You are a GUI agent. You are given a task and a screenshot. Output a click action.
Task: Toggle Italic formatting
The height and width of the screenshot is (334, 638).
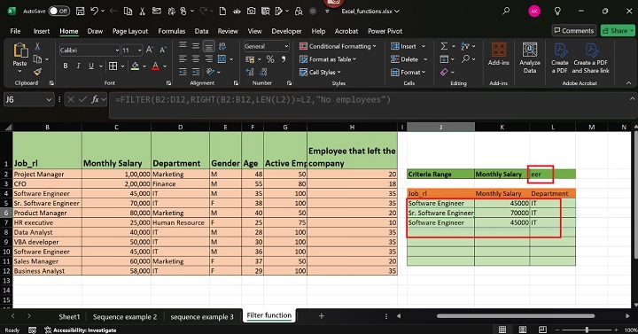coord(78,66)
